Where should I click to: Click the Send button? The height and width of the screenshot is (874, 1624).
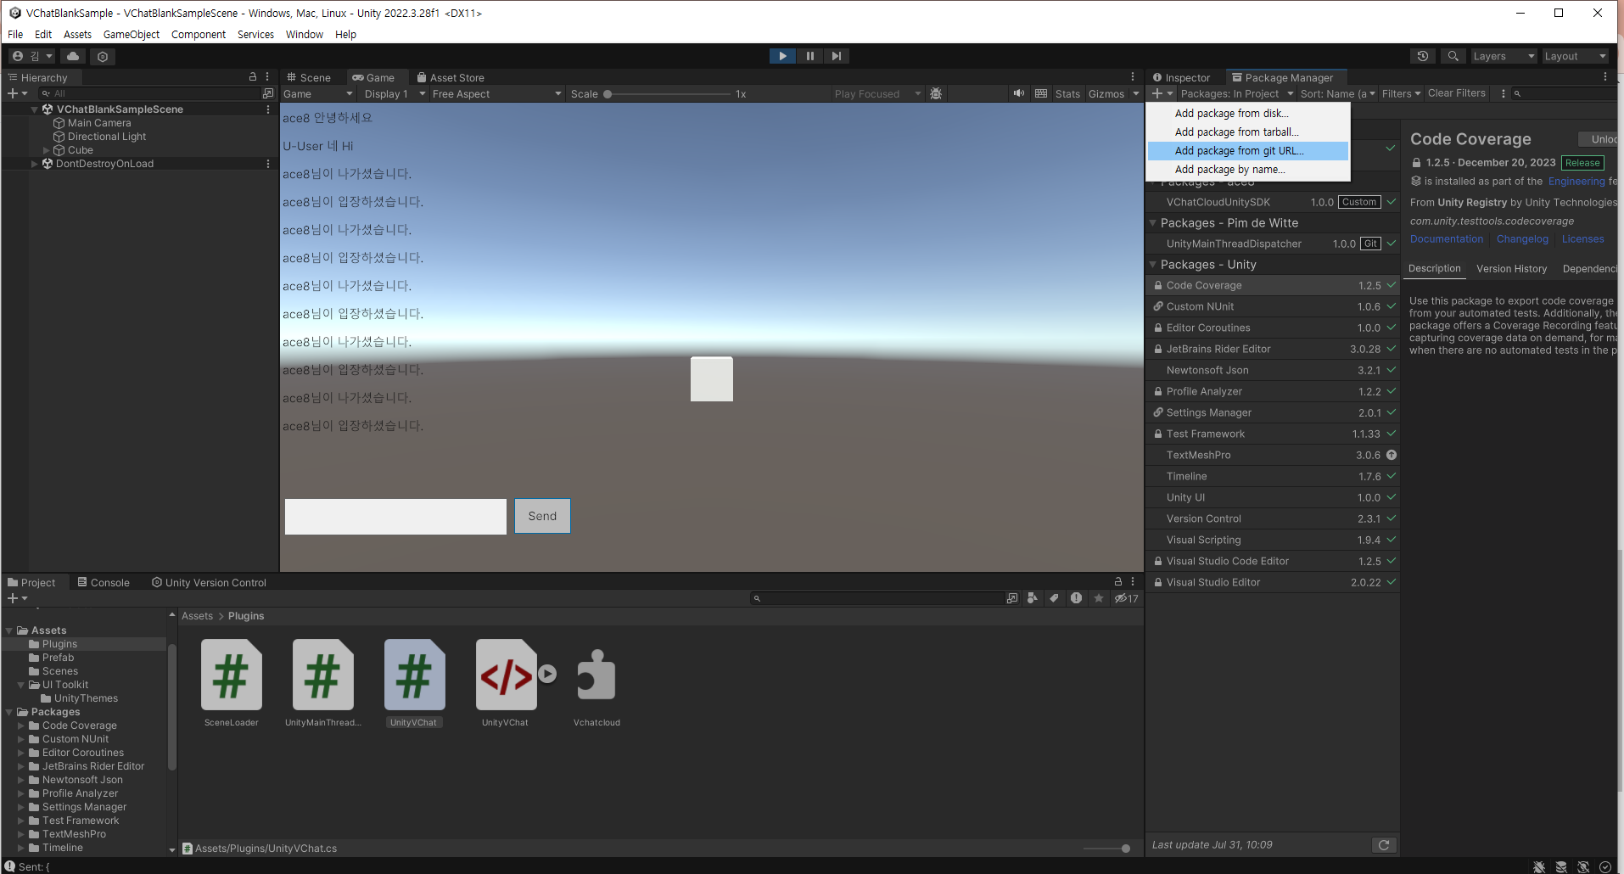tap(542, 516)
